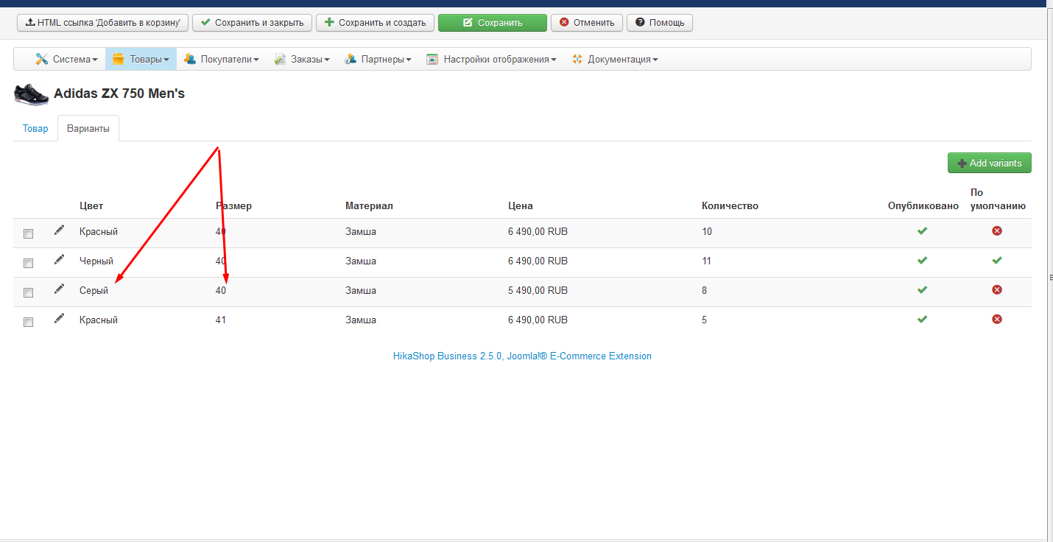Open Настройки отображения dropdown
1053x542 pixels.
tap(491, 60)
